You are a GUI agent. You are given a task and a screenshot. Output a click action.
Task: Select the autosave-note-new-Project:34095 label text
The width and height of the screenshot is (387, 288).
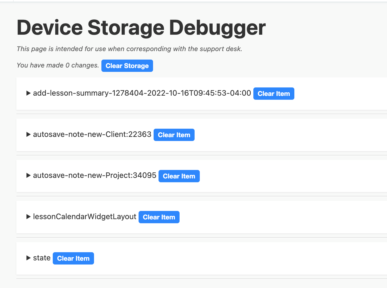point(95,175)
